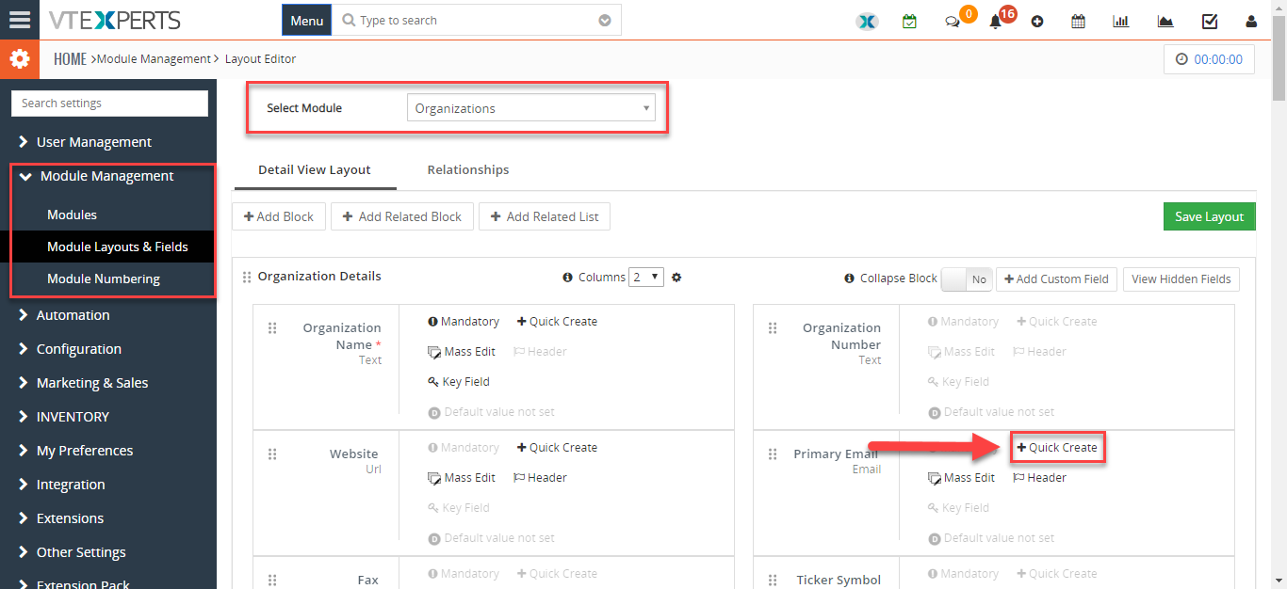Viewport: 1287px width, 589px height.
Task: Switch the Collapse Block toggle
Action: pyautogui.click(x=966, y=279)
